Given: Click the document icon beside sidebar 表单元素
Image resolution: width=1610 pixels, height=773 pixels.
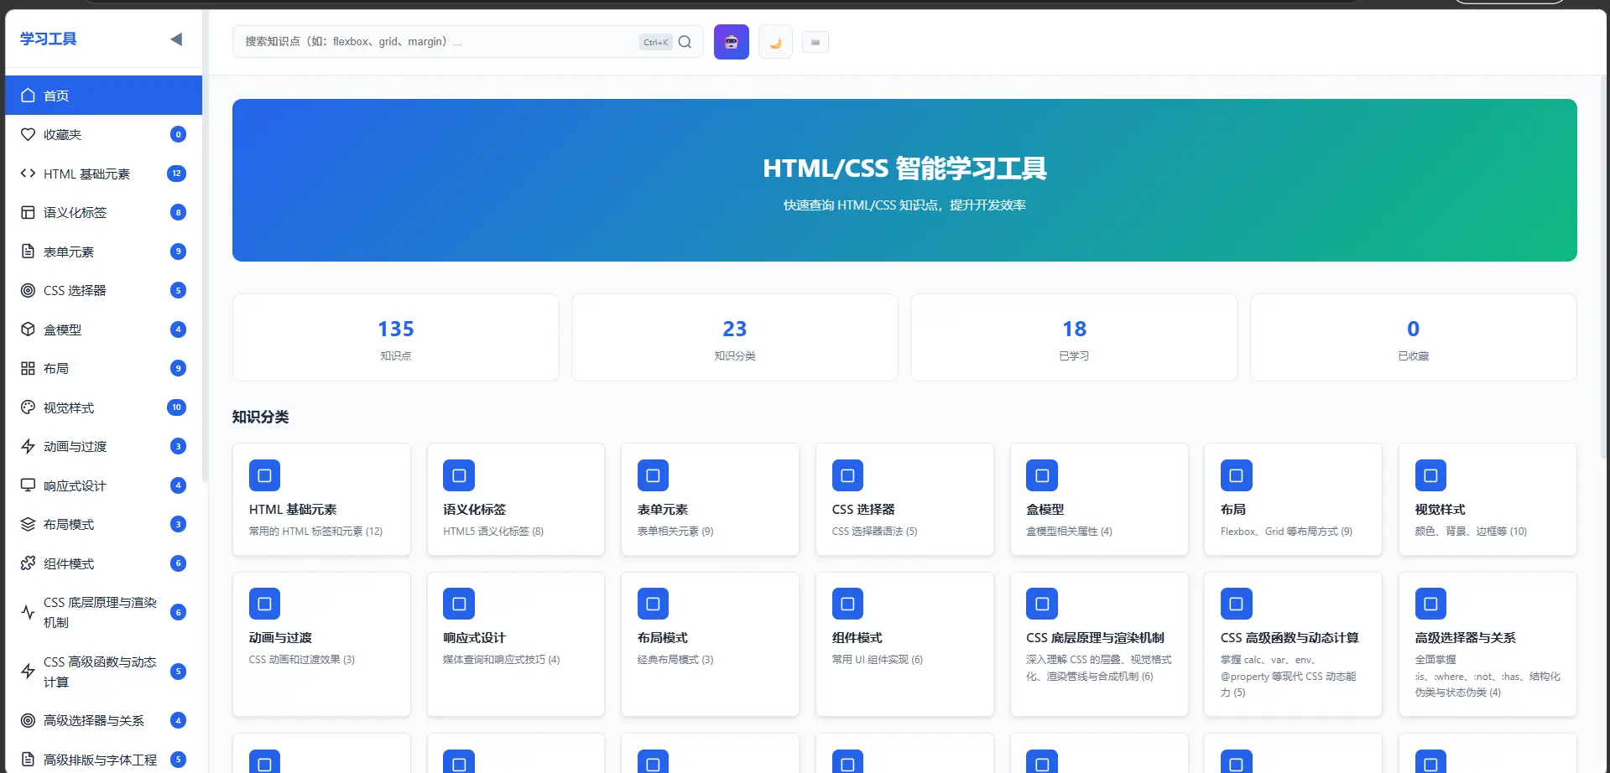Looking at the screenshot, I should tap(28, 252).
